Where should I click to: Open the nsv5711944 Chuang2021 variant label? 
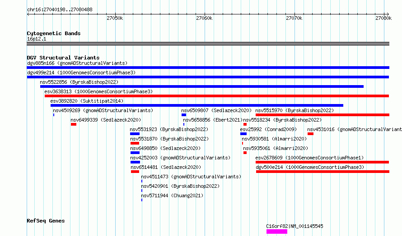[172, 195]
